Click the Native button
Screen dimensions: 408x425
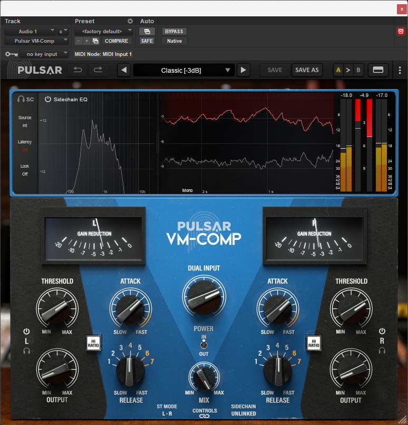point(174,41)
